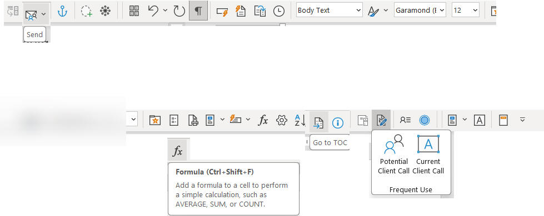Click the dashed circle with green plus icon

coord(86,12)
